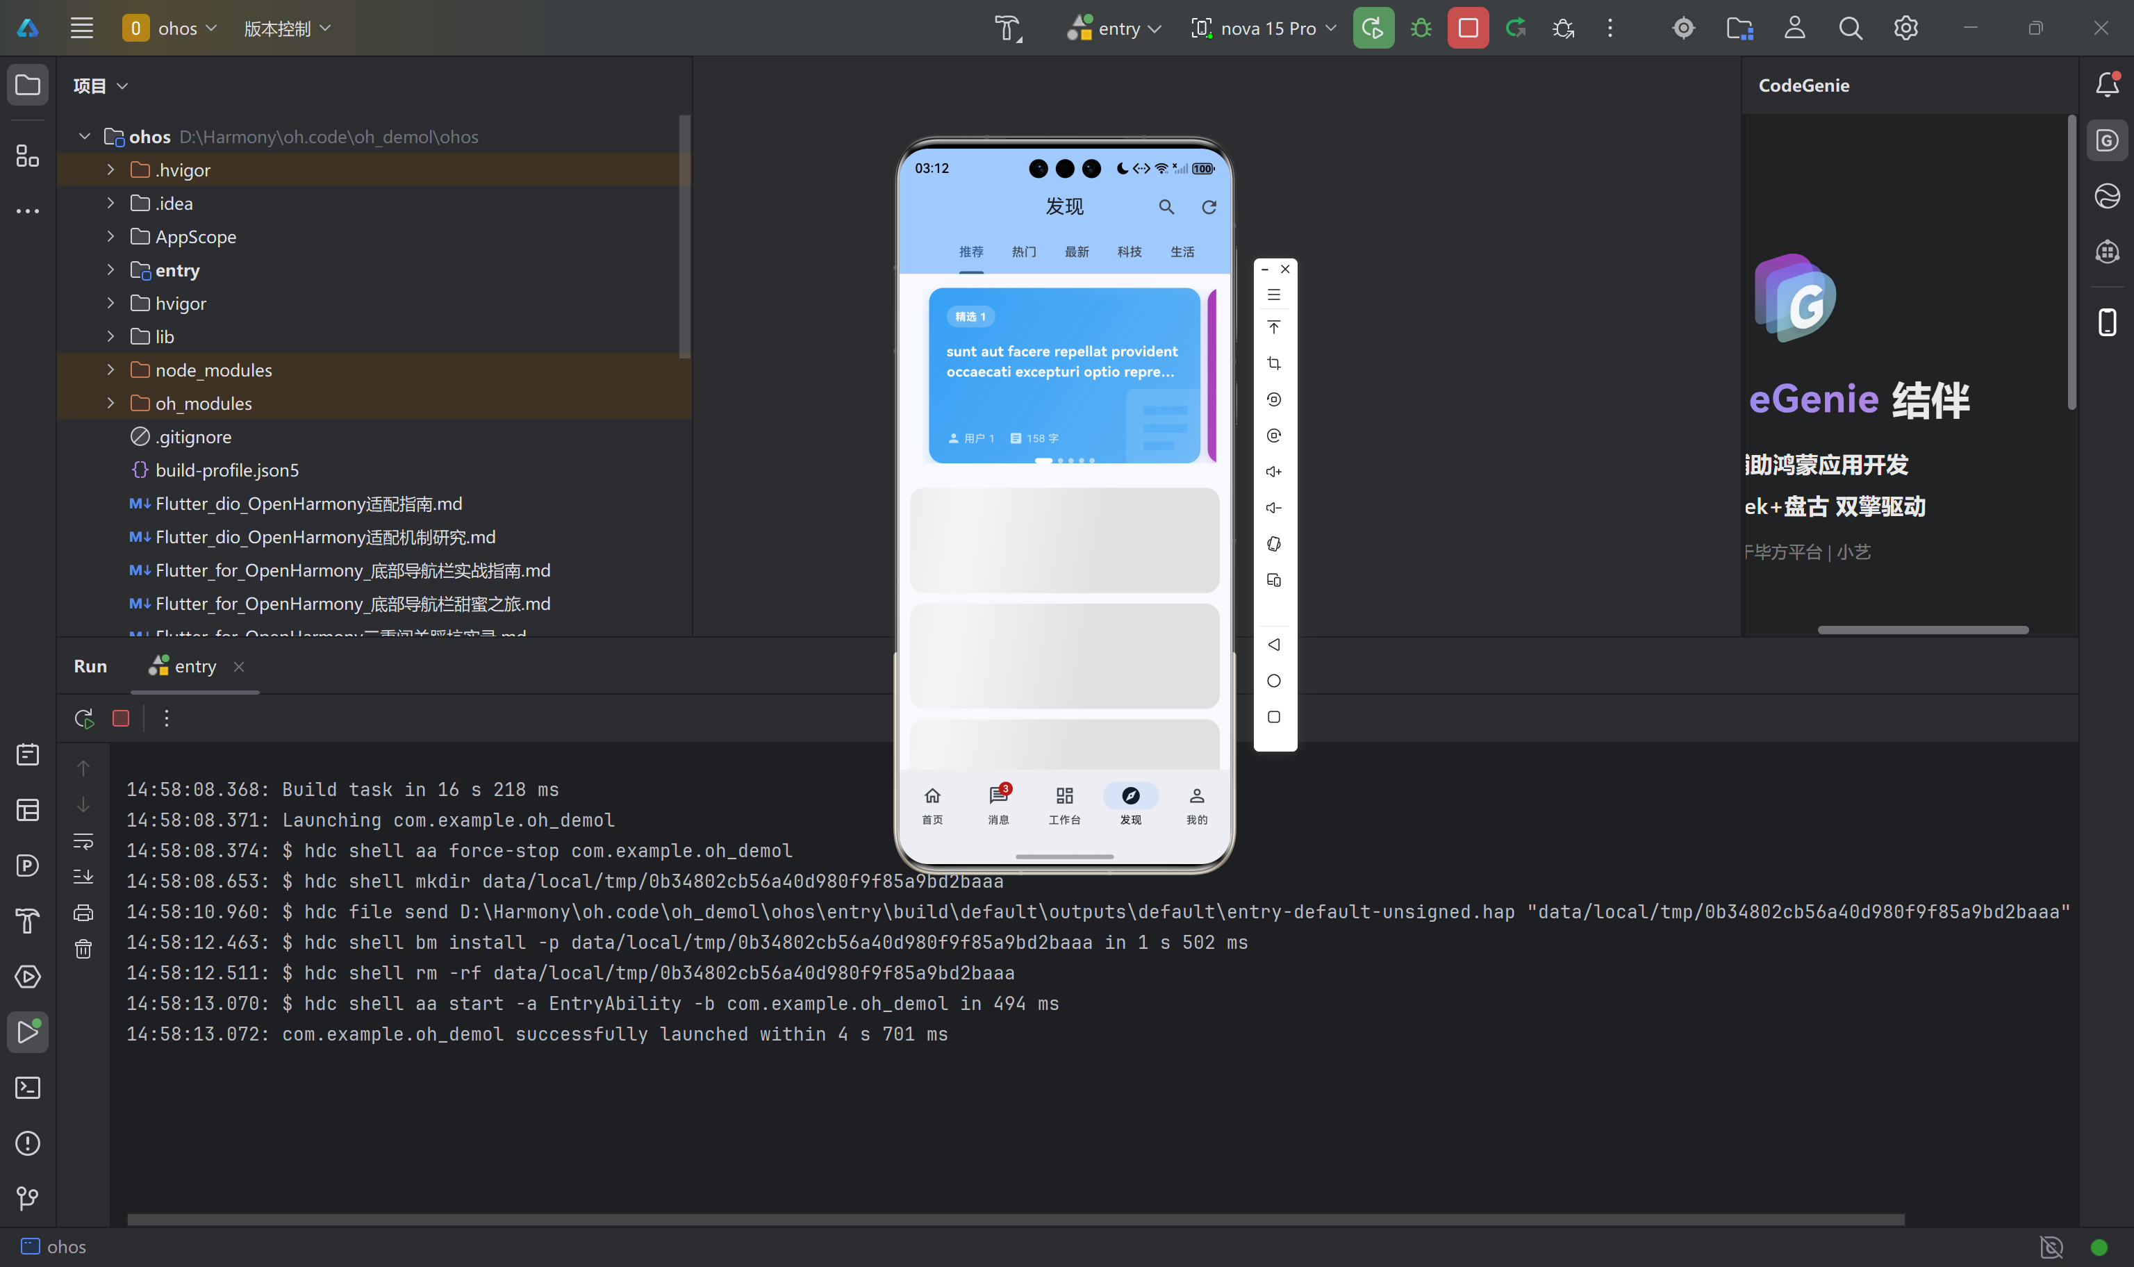Viewport: 2134px width, 1267px height.
Task: Open Notifications bell in right sidebar
Action: pyautogui.click(x=2107, y=85)
